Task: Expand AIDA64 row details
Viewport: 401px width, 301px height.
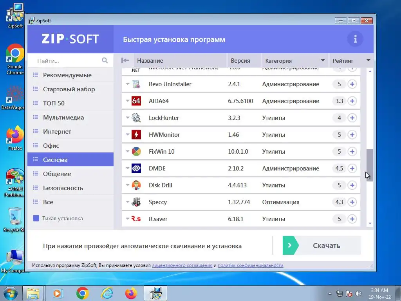Action: [x=127, y=101]
